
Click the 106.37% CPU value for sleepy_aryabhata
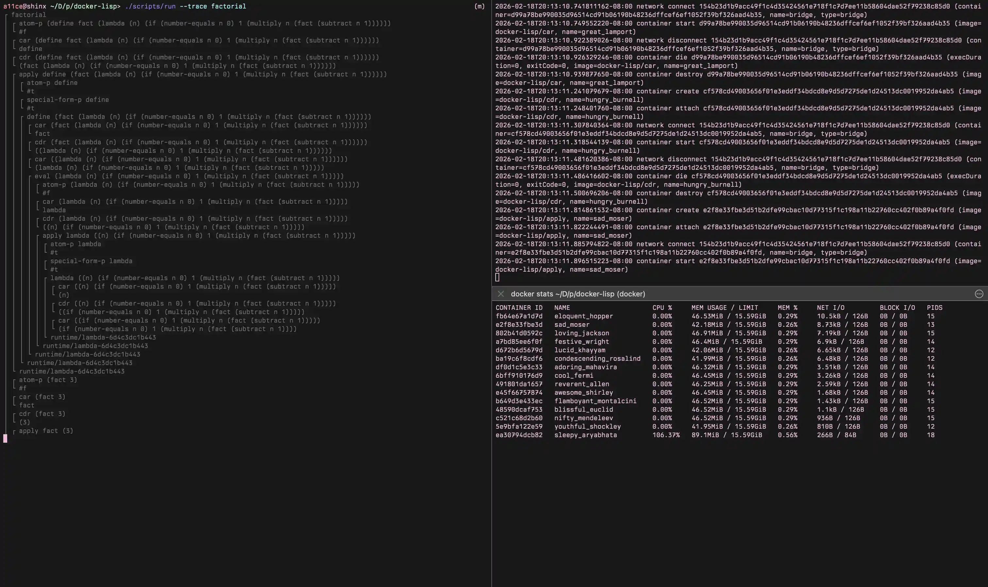tap(667, 435)
